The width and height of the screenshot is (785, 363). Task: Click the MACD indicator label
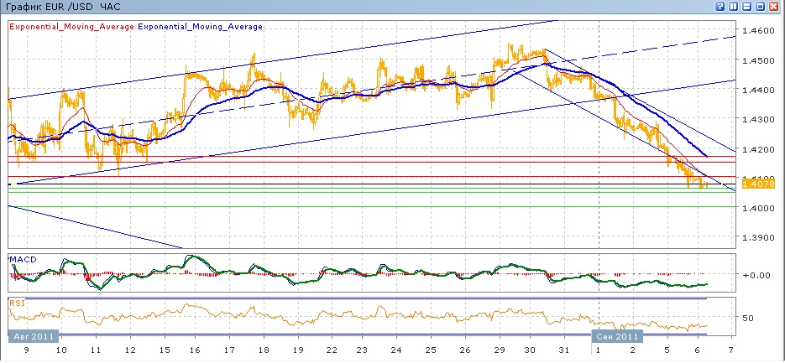click(x=21, y=259)
